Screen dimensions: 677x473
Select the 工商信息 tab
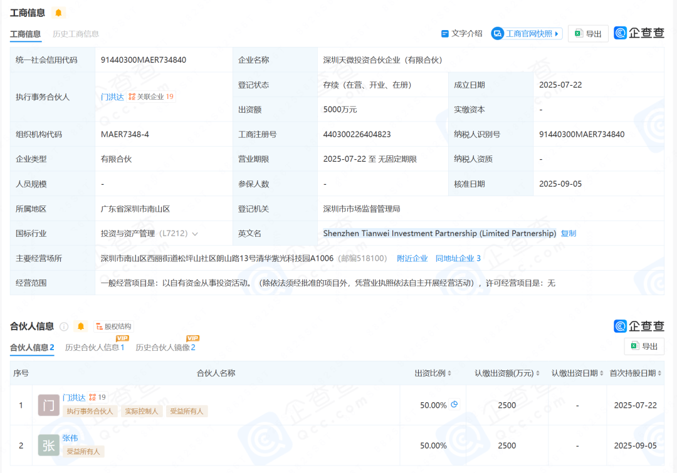click(26, 34)
